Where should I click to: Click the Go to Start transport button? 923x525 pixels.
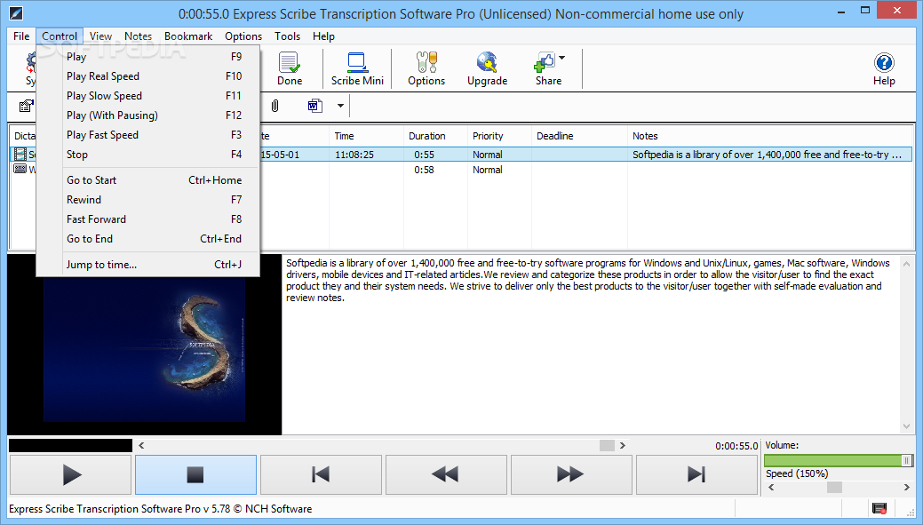point(321,474)
